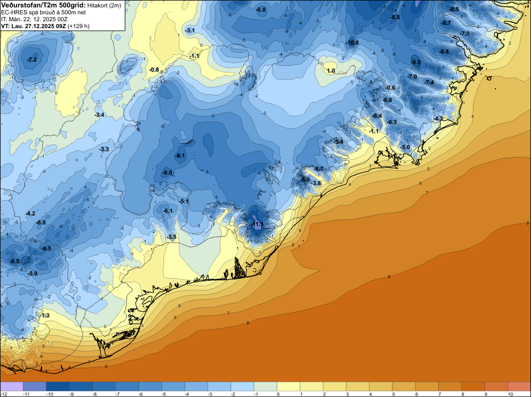Click the '-0.8' temperature label
Viewport: 531px width, 397px height.
point(154,70)
